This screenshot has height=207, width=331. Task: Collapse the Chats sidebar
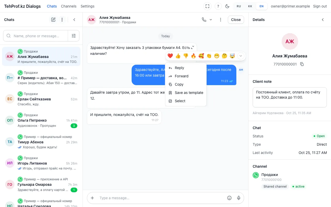(x=74, y=20)
